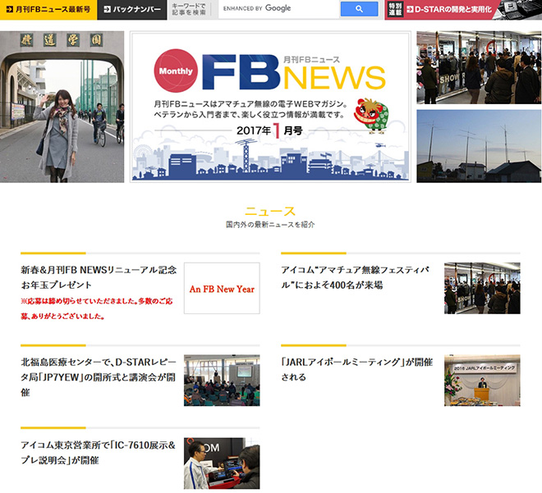Click the red ※応募は締め切らせていただきました notice
Image resolution: width=542 pixels, height=493 pixels.
[x=97, y=308]
